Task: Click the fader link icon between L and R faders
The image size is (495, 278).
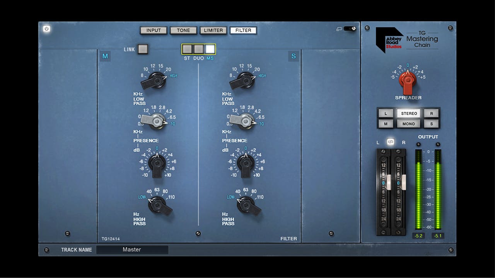Action: tap(391, 142)
